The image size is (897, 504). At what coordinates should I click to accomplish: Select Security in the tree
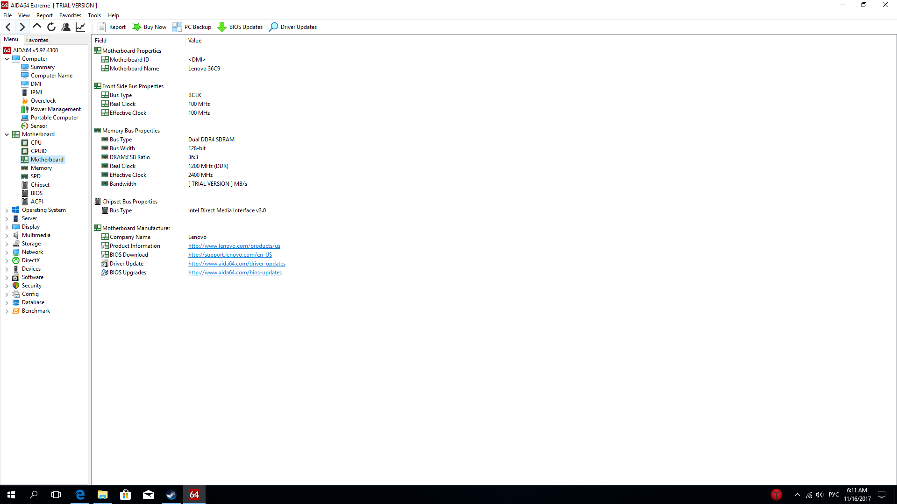pyautogui.click(x=31, y=286)
